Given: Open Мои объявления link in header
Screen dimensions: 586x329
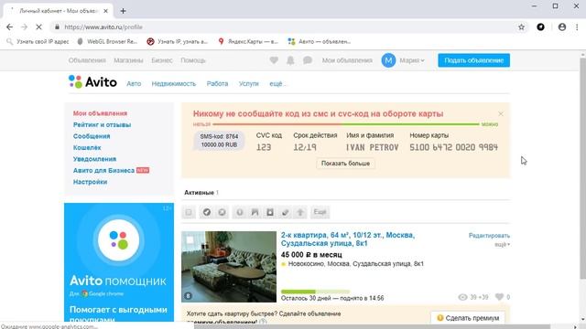Looking at the screenshot, I should pos(347,60).
